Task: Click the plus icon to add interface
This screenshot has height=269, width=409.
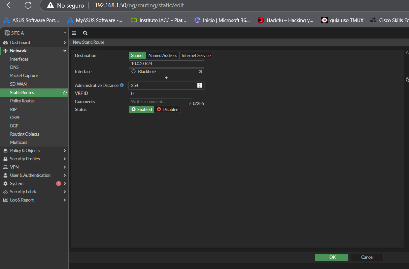Action: click(166, 78)
